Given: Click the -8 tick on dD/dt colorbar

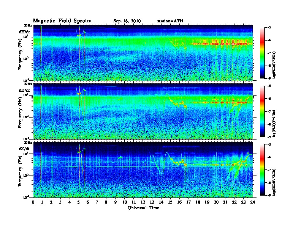Looking at the screenshot, I should pyautogui.click(x=269, y=124).
